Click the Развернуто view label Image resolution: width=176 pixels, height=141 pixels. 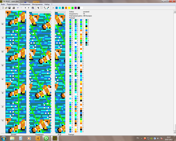tap(40, 134)
